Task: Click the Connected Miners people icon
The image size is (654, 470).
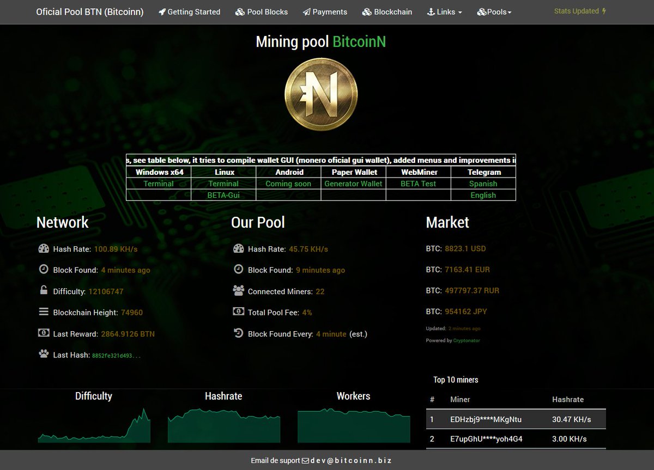Action: tap(238, 291)
